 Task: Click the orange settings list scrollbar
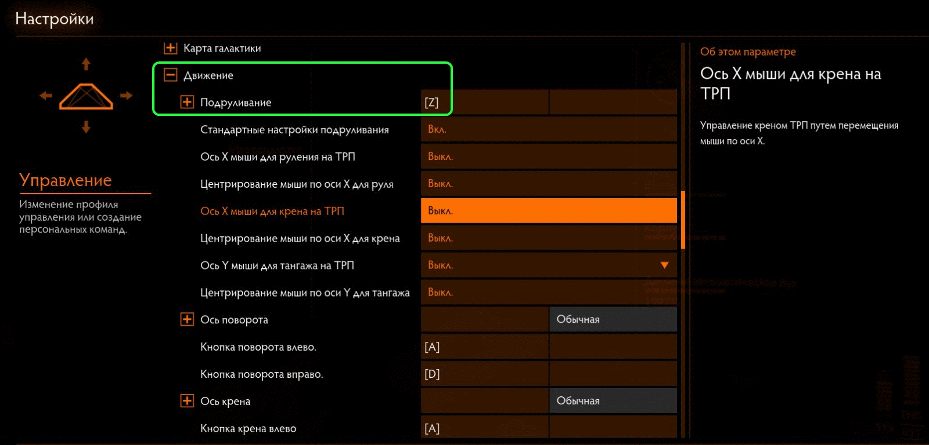[683, 220]
